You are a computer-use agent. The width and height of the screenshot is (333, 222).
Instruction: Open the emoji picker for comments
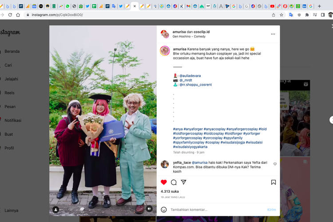pyautogui.click(x=164, y=210)
